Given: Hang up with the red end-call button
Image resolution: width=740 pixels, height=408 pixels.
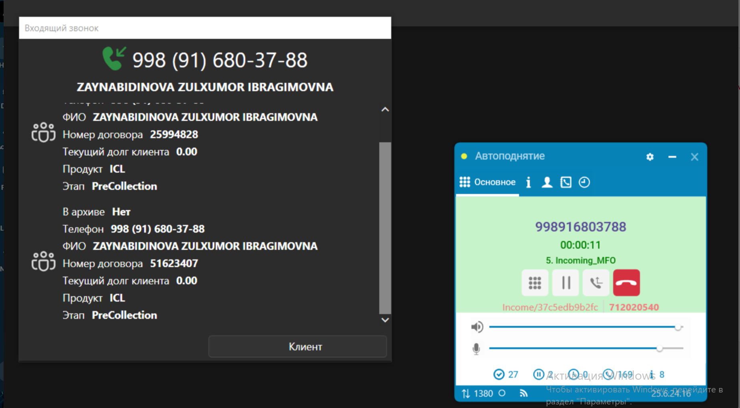Looking at the screenshot, I should click(626, 283).
